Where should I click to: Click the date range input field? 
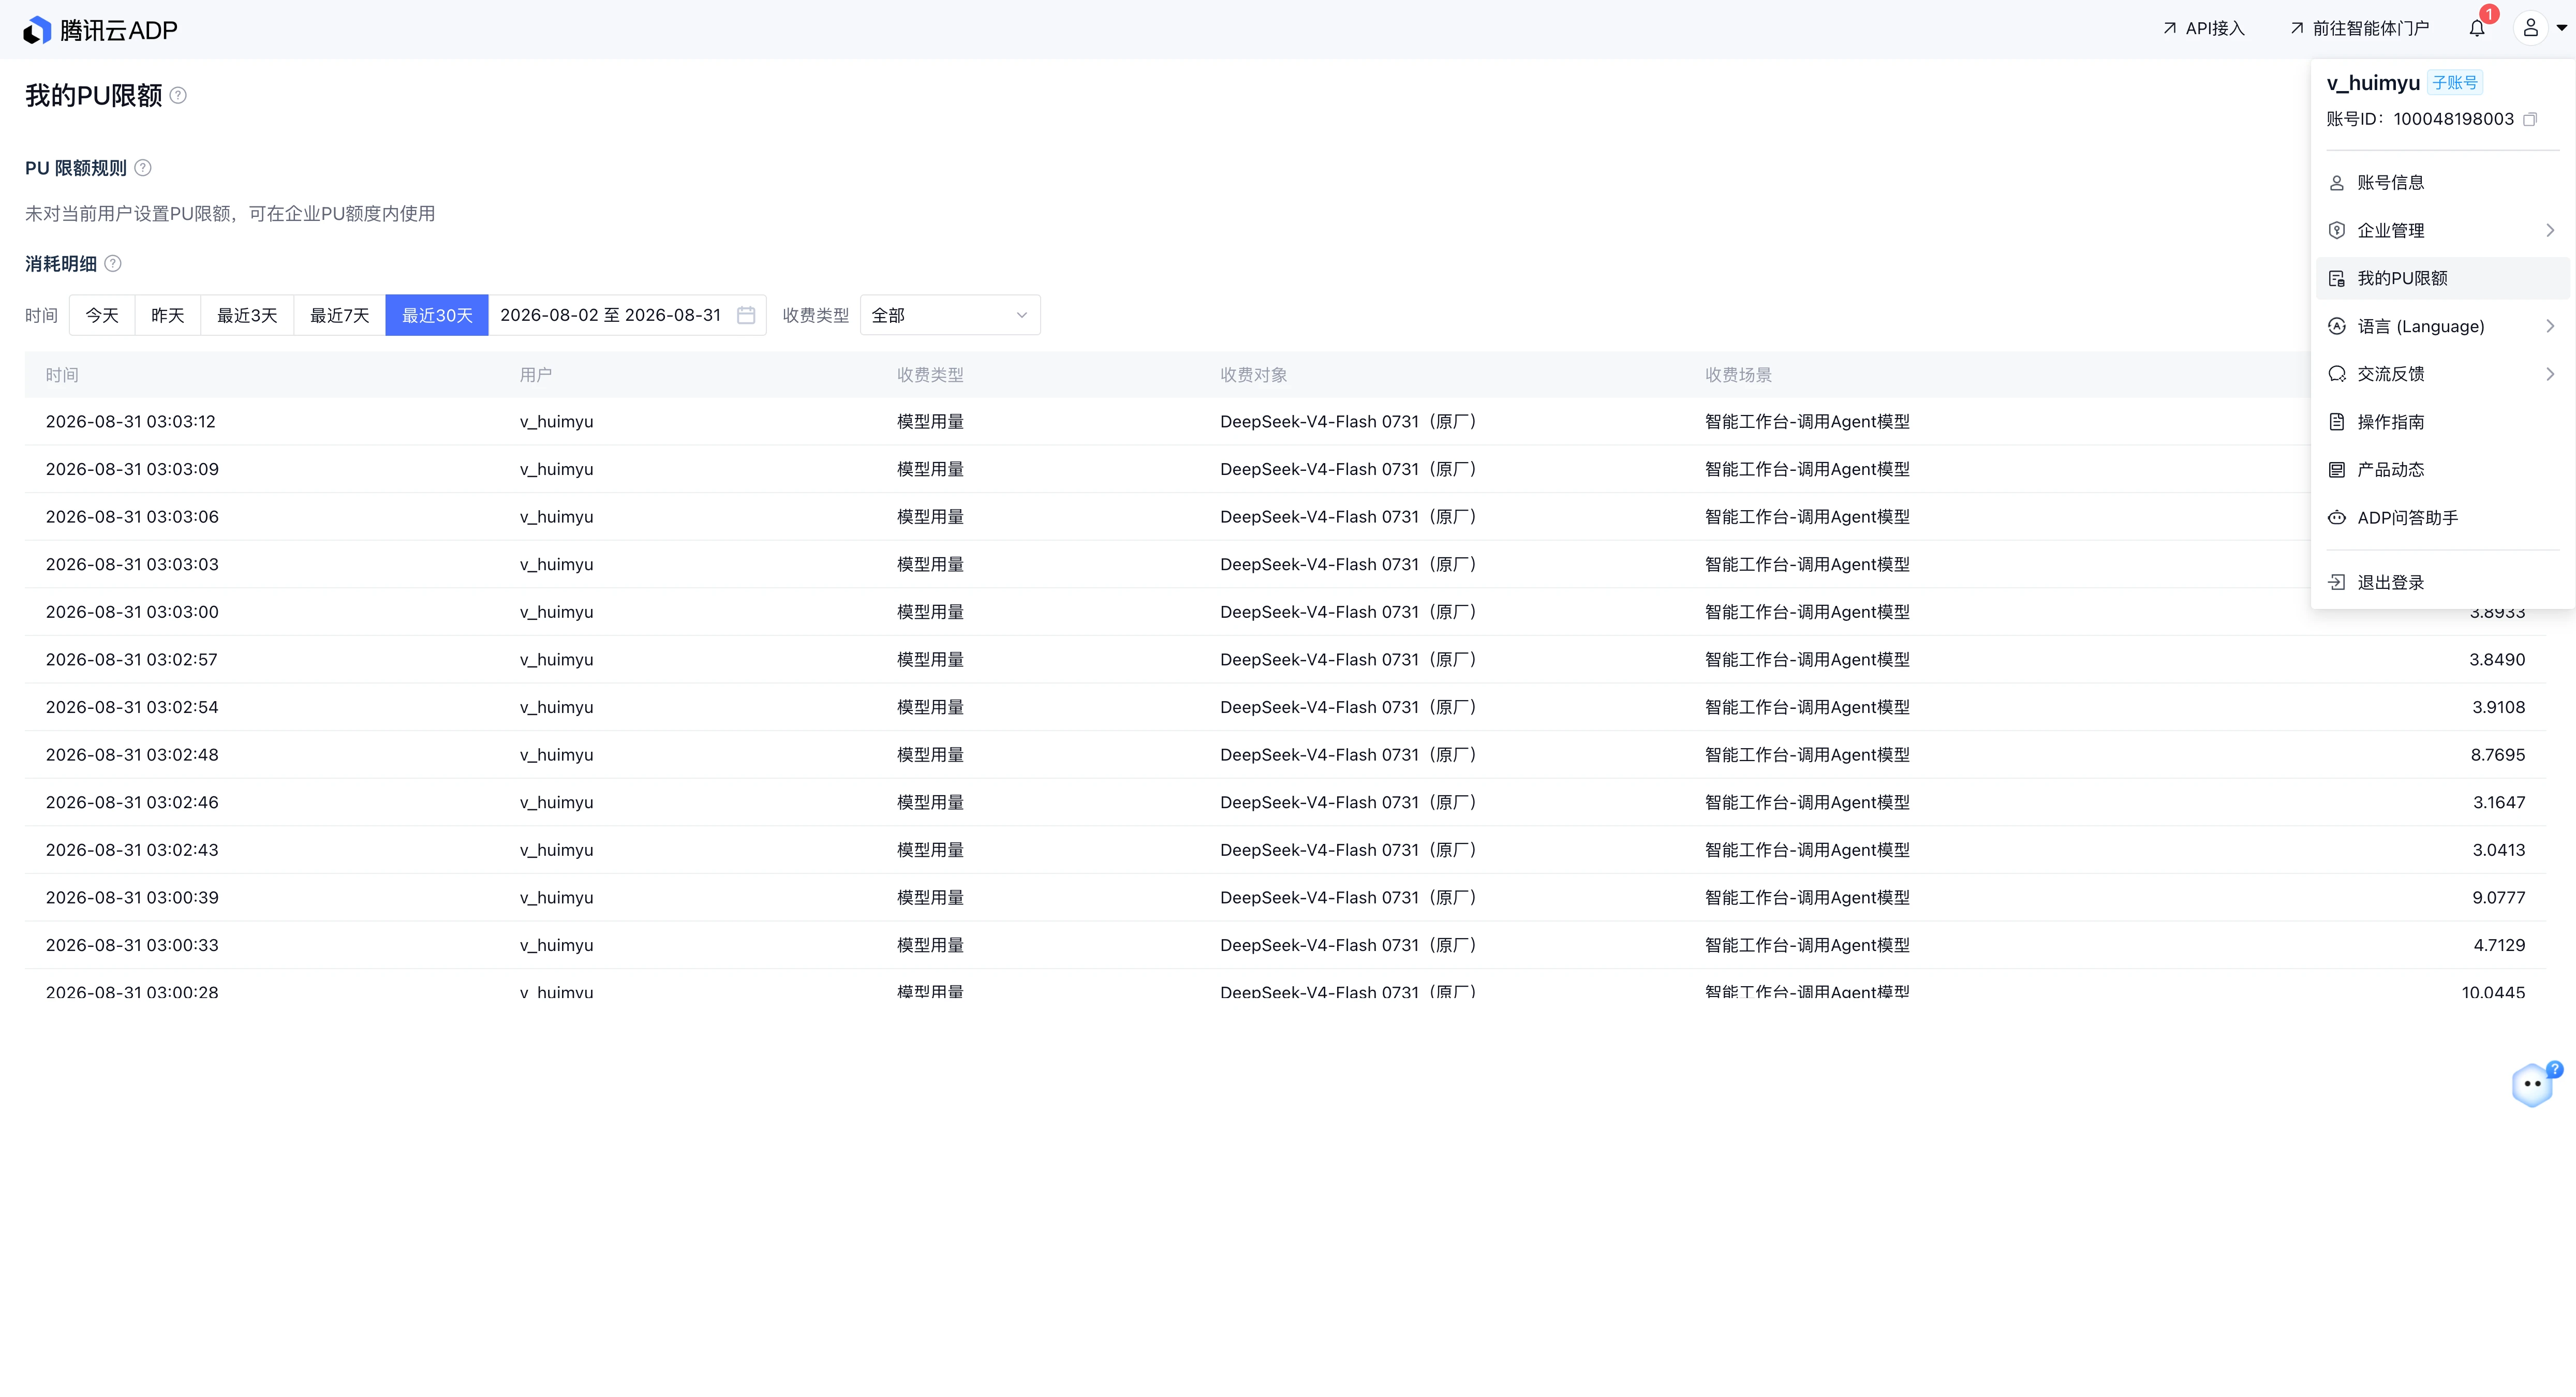pyautogui.click(x=627, y=315)
